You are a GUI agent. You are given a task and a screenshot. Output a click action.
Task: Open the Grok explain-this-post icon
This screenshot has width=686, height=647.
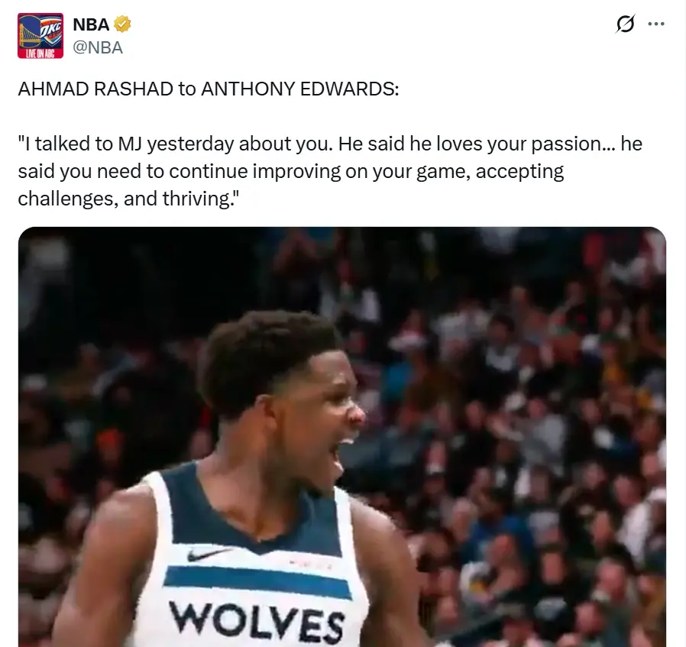[625, 24]
